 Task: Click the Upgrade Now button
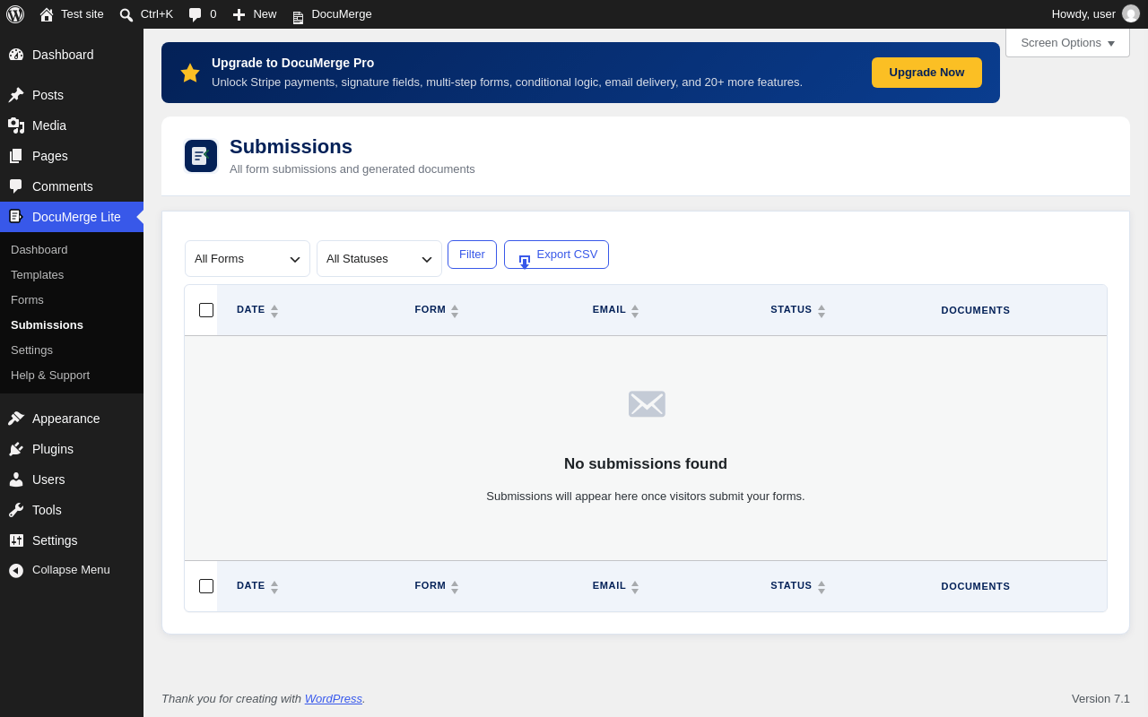(926, 73)
